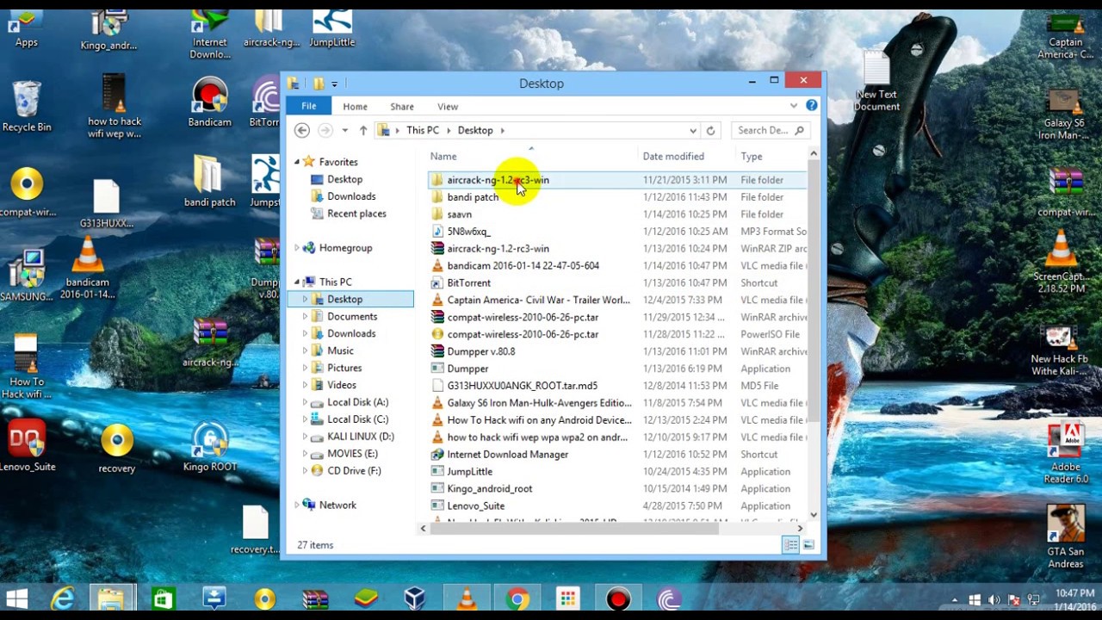The width and height of the screenshot is (1102, 620).
Task: Switch to the Home ribbon tab
Action: pyautogui.click(x=355, y=107)
